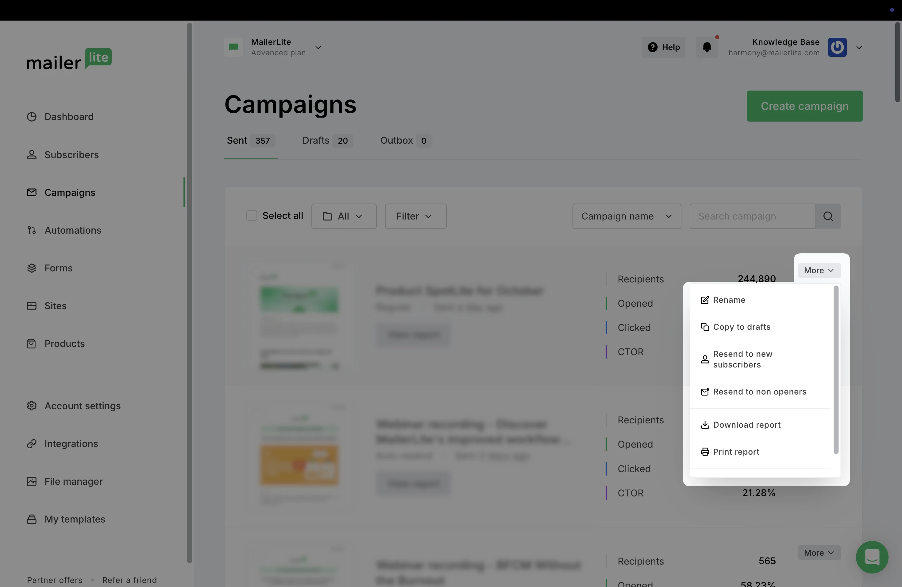Viewport: 902px width, 587px height.
Task: Click the notification bell icon
Action: (707, 47)
